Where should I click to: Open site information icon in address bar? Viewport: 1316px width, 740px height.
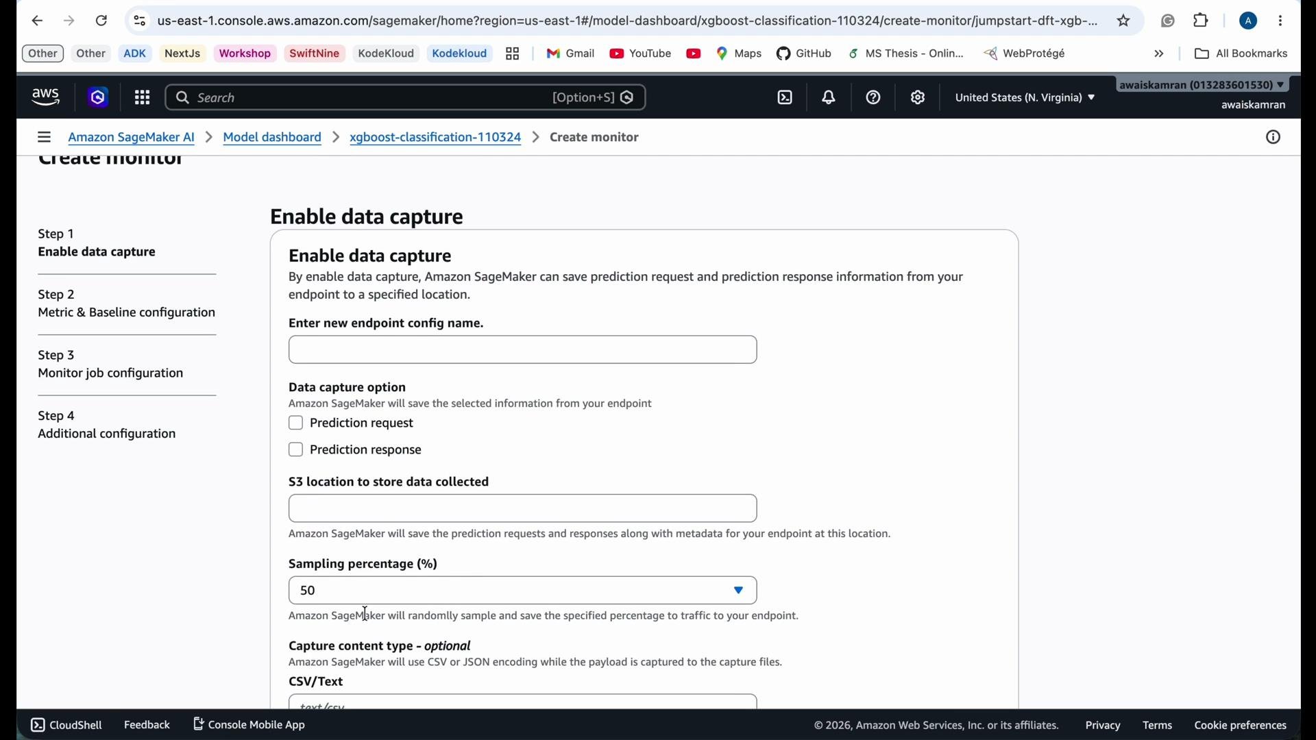point(139,21)
